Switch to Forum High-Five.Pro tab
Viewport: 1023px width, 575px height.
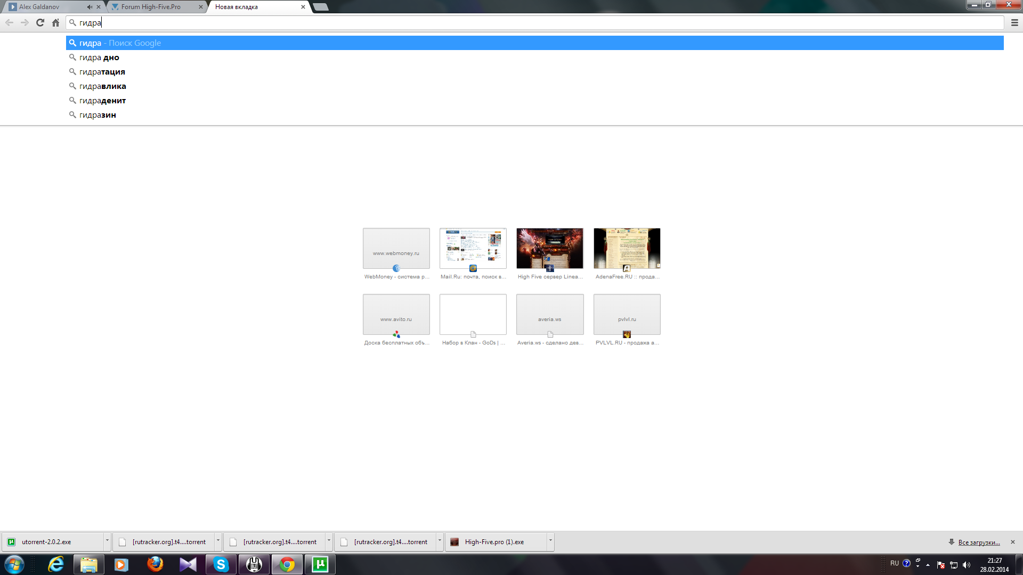pos(151,7)
